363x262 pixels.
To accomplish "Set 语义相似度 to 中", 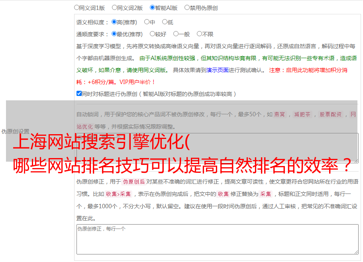I will 147,22.
